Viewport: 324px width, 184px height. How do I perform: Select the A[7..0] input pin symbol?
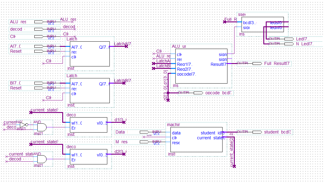pos(39,47)
